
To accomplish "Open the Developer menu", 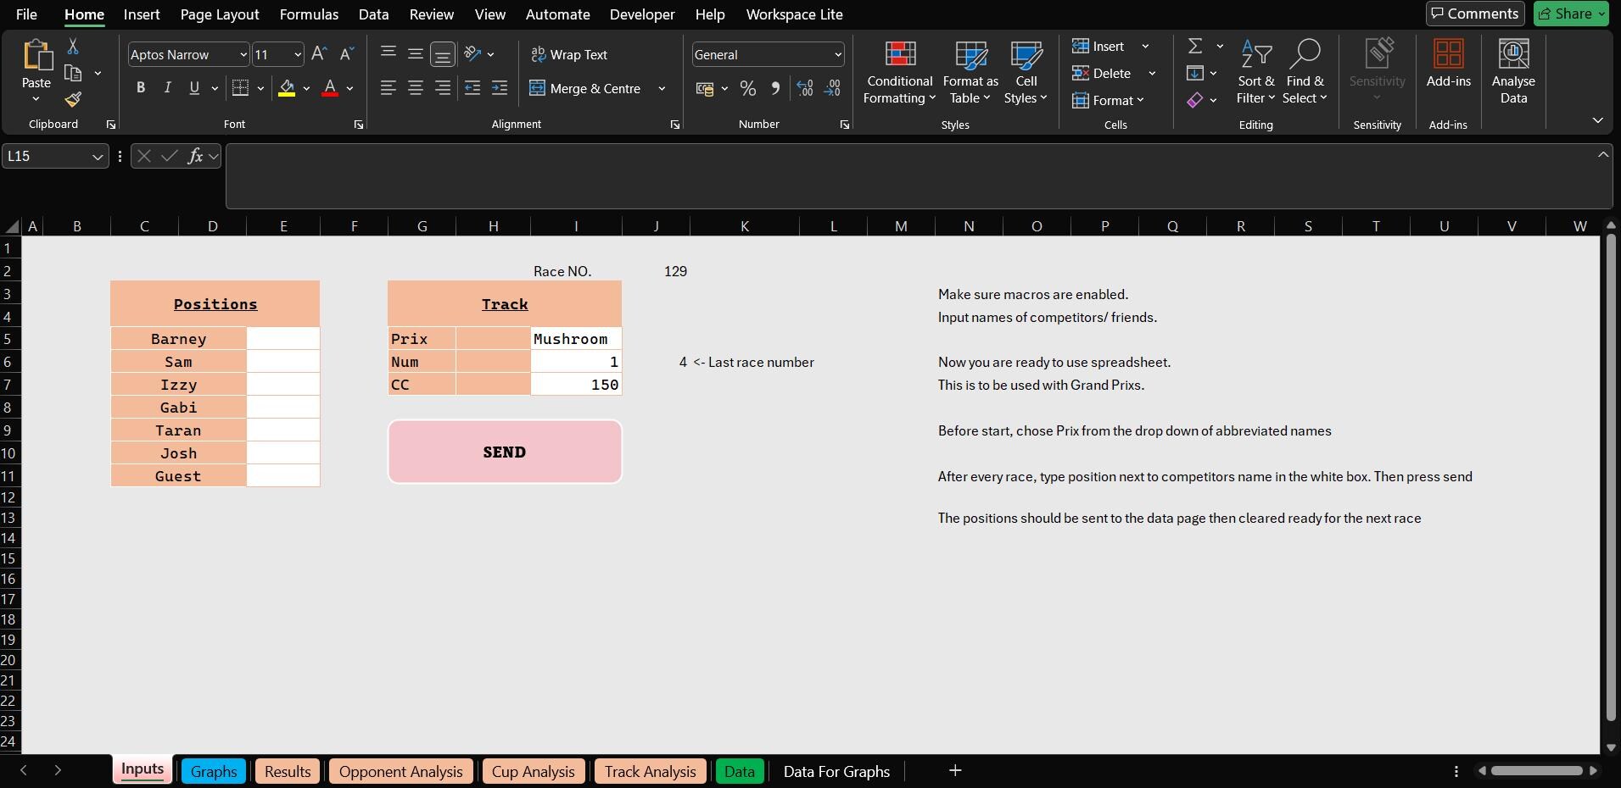I will pos(642,14).
